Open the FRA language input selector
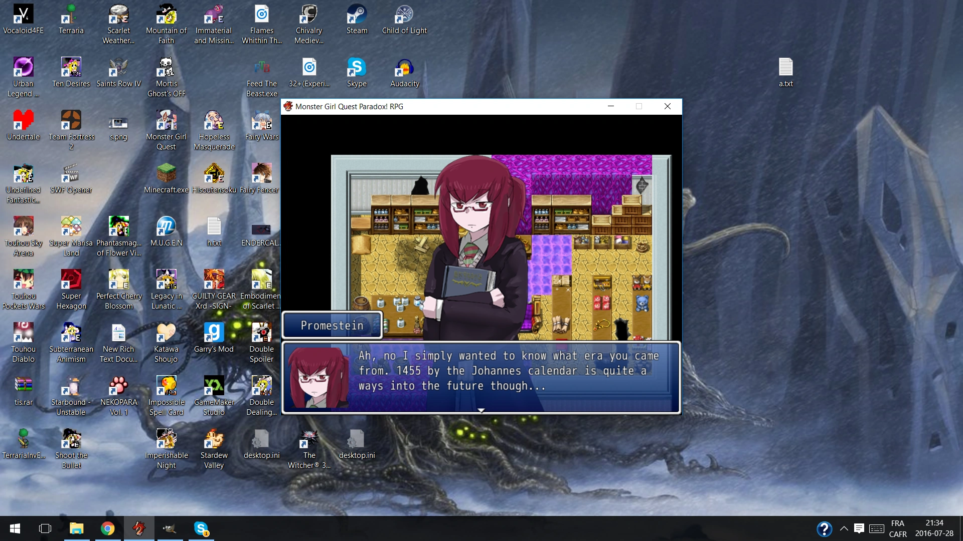This screenshot has width=963, height=541. coord(898,528)
